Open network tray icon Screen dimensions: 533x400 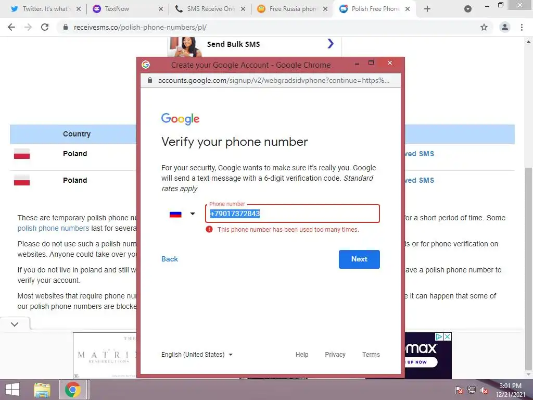pos(472,390)
